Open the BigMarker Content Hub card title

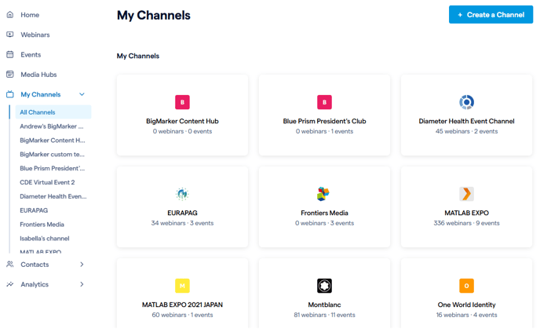[182, 121]
